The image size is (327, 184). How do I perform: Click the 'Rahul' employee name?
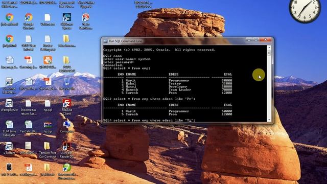tap(131, 83)
